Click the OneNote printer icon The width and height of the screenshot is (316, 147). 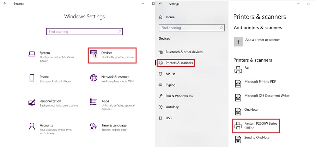[238, 111]
